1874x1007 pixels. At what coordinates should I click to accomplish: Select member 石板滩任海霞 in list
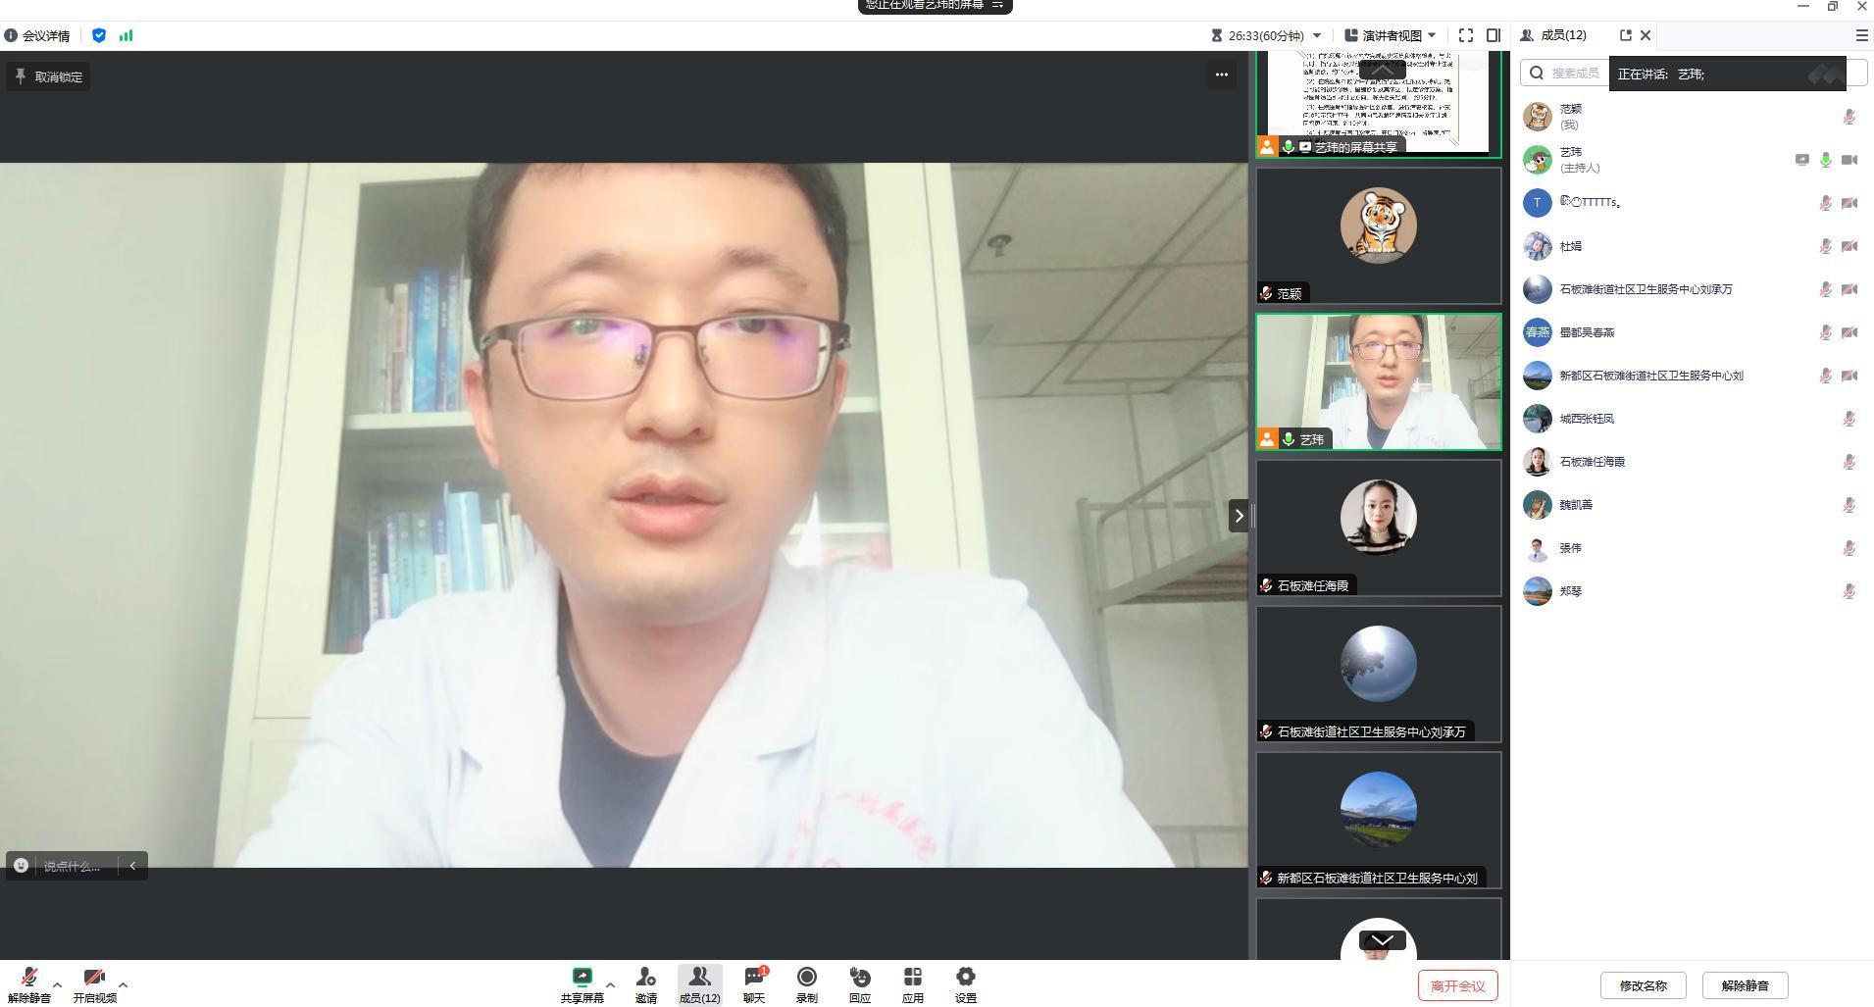1692,462
